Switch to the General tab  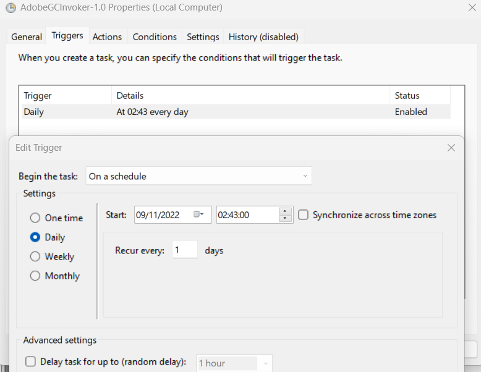click(x=27, y=37)
